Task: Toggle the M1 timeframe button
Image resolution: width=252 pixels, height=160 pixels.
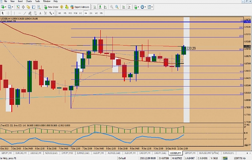Action: pos(60,13)
